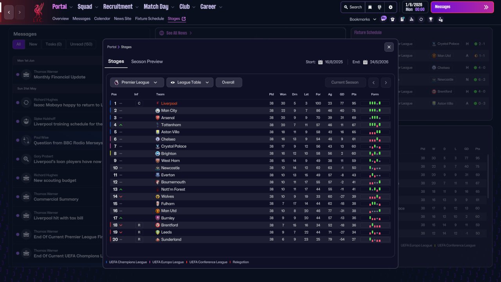Click the Man Utd club badge in table

(157, 211)
